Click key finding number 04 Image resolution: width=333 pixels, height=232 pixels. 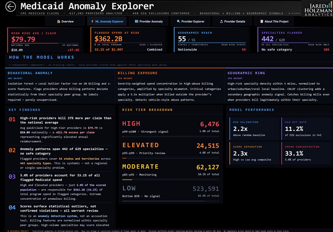[x=12, y=207]
